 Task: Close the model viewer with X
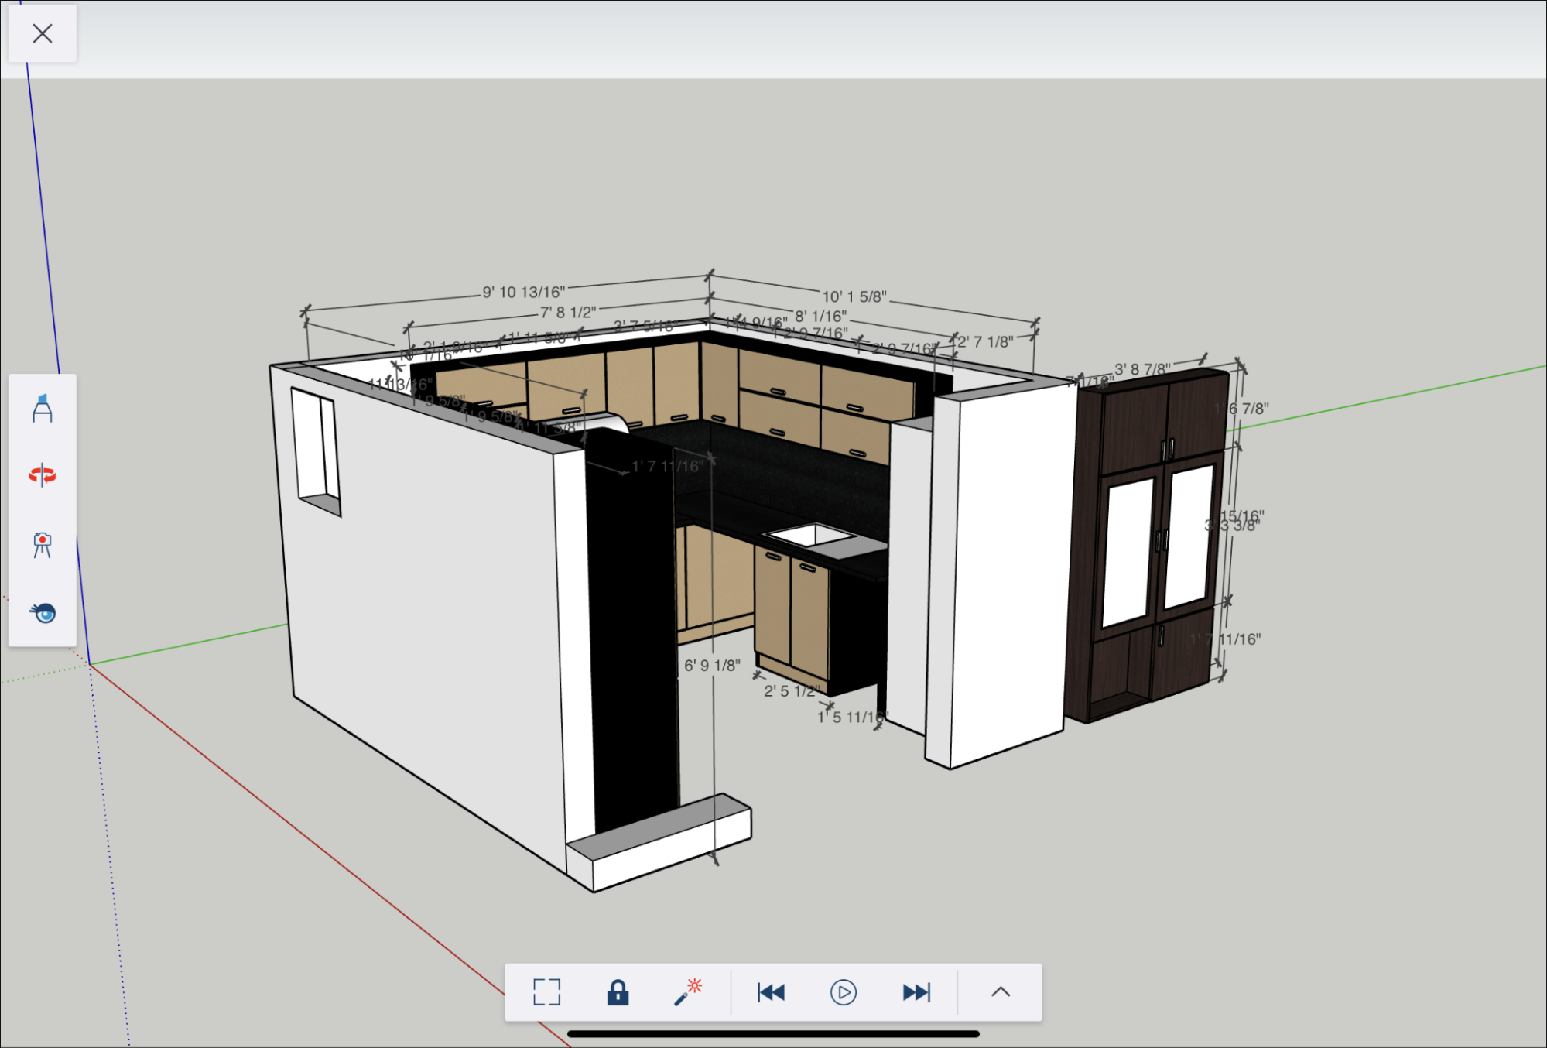pos(43,33)
